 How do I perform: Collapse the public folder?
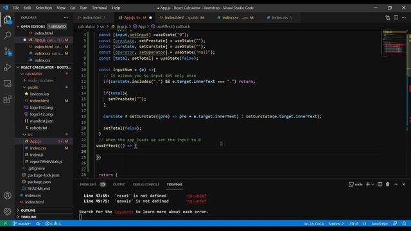(x=24, y=87)
